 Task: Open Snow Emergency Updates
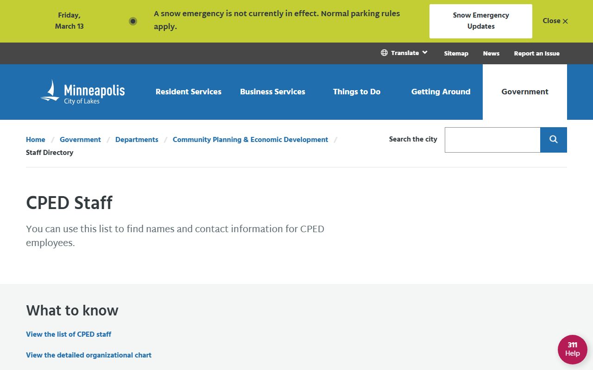(481, 21)
